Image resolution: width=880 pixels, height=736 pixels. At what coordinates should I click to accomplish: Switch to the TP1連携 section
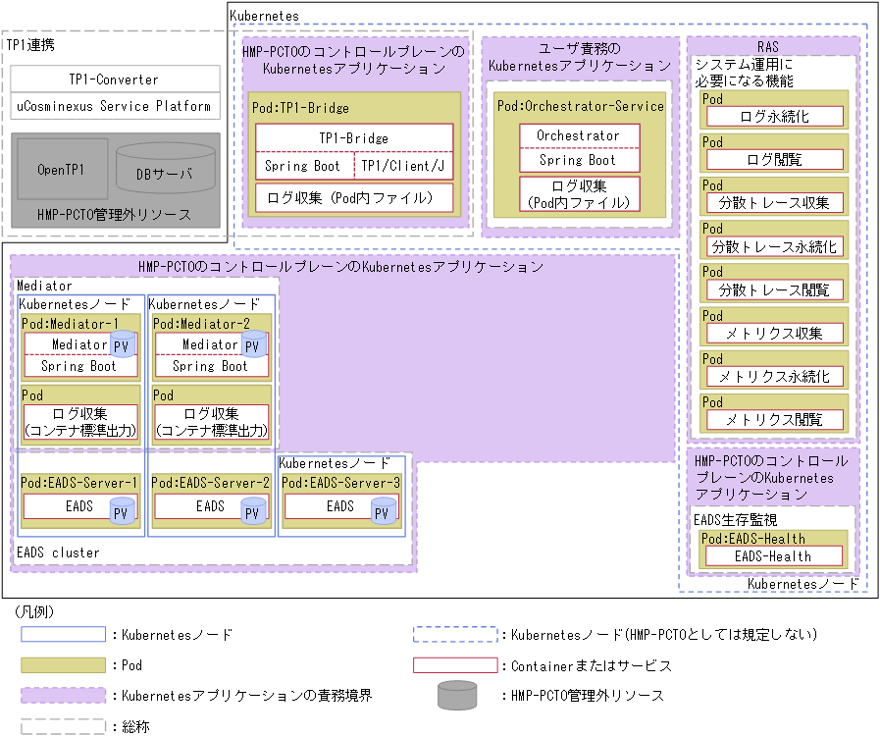point(28,43)
